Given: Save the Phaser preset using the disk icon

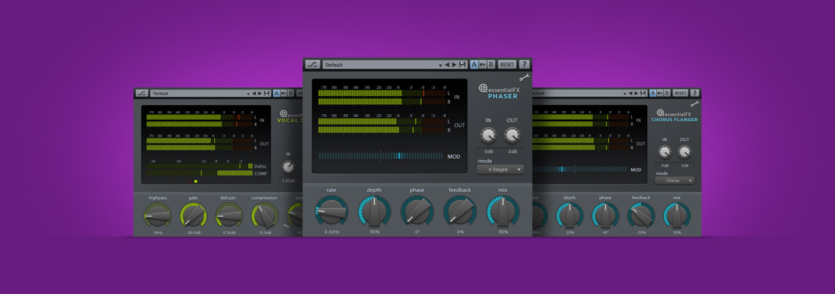Looking at the screenshot, I should 462,65.
